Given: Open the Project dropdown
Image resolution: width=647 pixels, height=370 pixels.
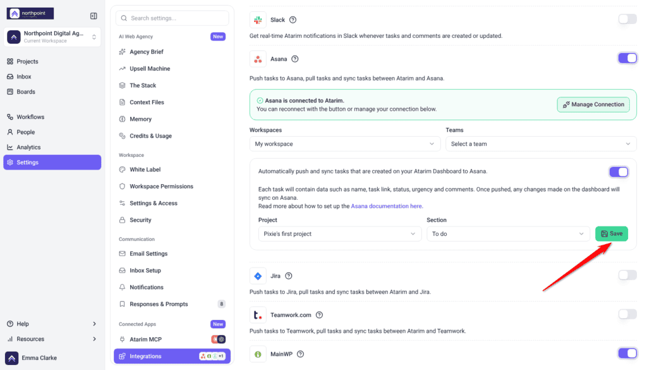Looking at the screenshot, I should 340,234.
